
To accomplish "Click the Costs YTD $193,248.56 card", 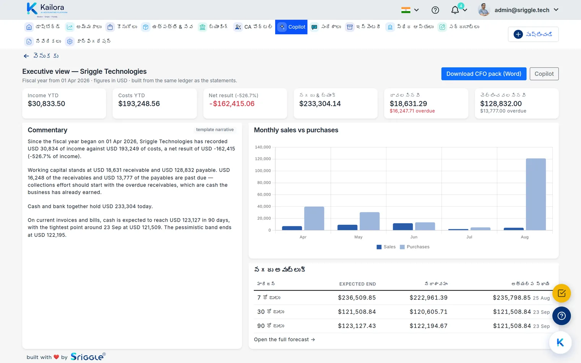I will click(154, 104).
